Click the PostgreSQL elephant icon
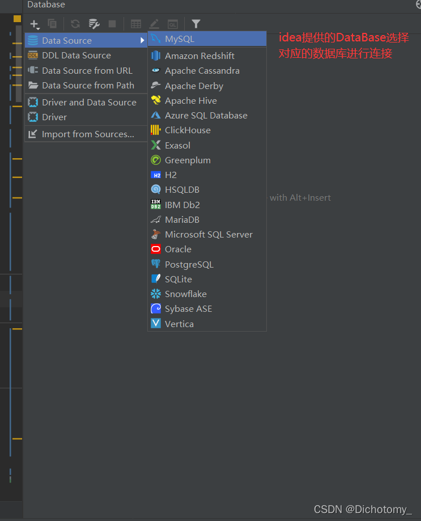Screen dimensions: 421x521 tap(156, 264)
